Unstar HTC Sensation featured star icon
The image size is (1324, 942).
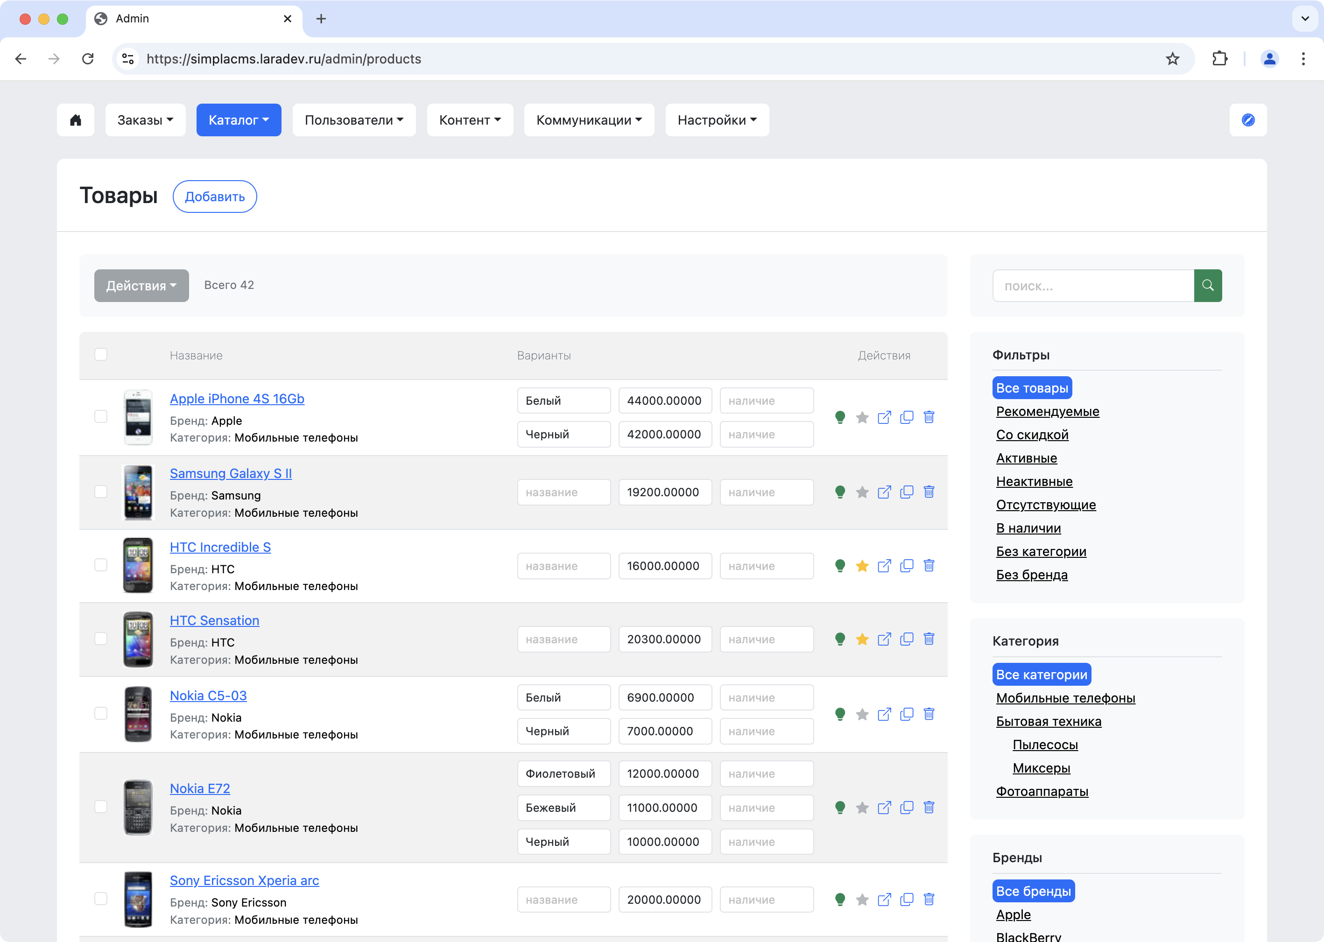coord(862,639)
